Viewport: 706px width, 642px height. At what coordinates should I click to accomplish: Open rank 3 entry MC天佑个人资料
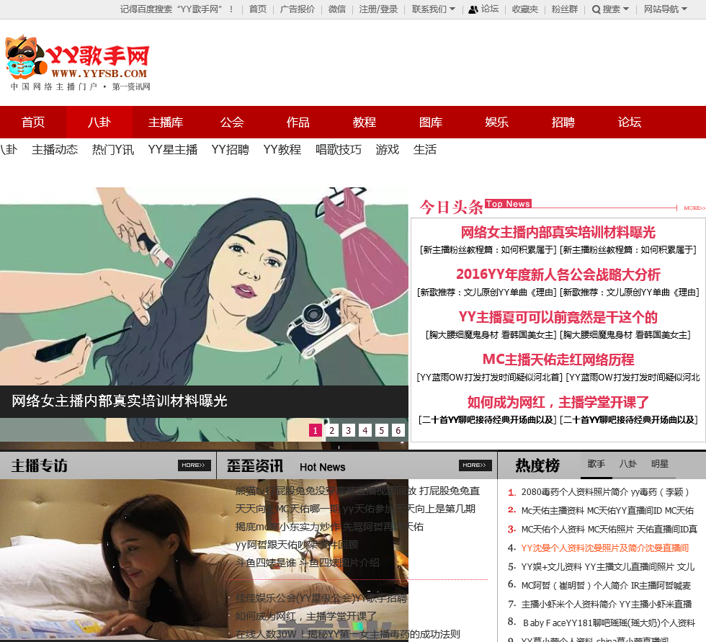(609, 530)
